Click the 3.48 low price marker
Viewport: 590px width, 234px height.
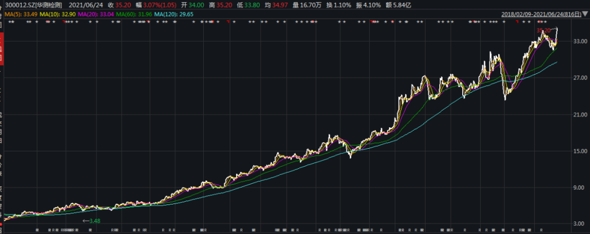pos(94,221)
